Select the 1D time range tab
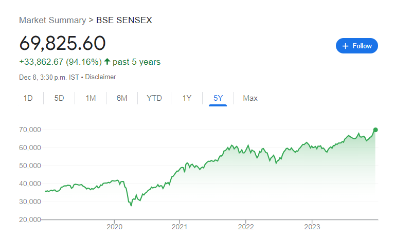This screenshot has height=238, width=394. [x=28, y=98]
